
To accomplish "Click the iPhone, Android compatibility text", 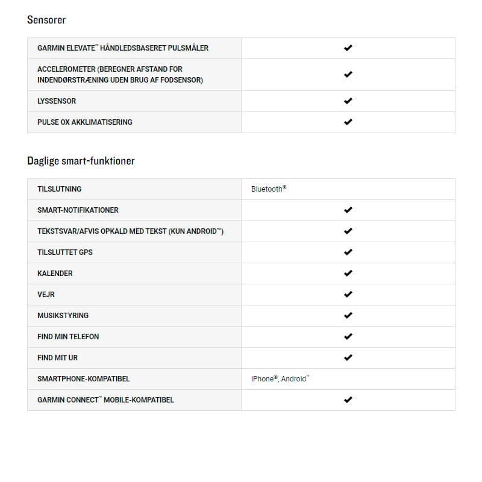I will coord(280,379).
